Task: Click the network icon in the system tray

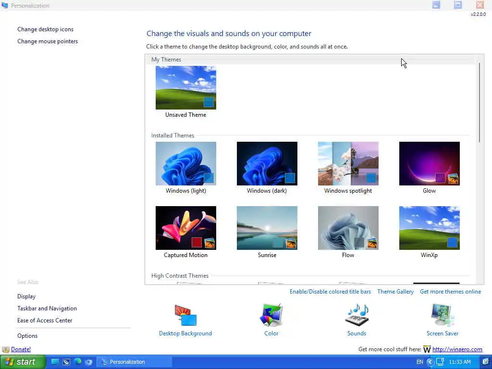Action: pos(440,362)
